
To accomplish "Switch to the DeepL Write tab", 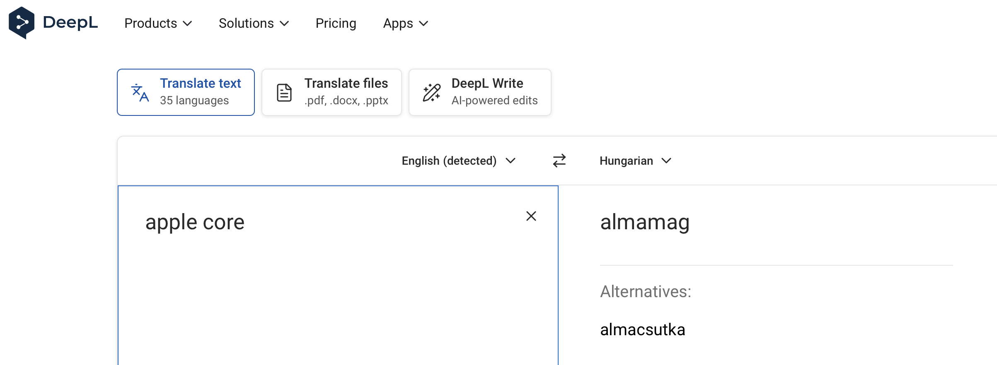I will pos(480,92).
